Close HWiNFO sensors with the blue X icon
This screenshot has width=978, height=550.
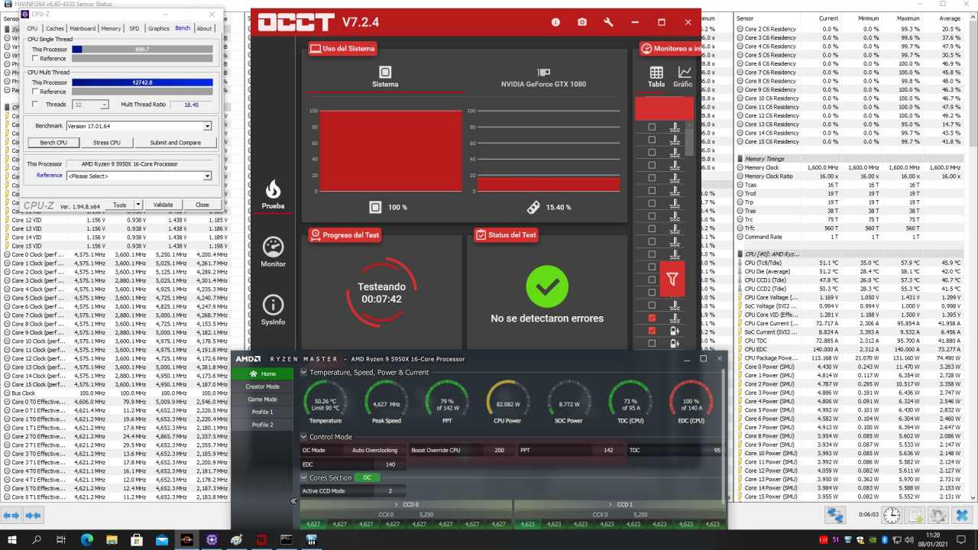click(x=962, y=516)
